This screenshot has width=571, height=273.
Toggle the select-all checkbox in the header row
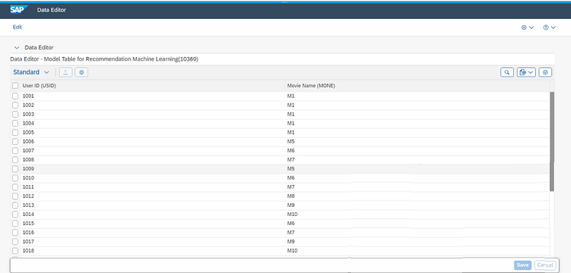(16, 86)
